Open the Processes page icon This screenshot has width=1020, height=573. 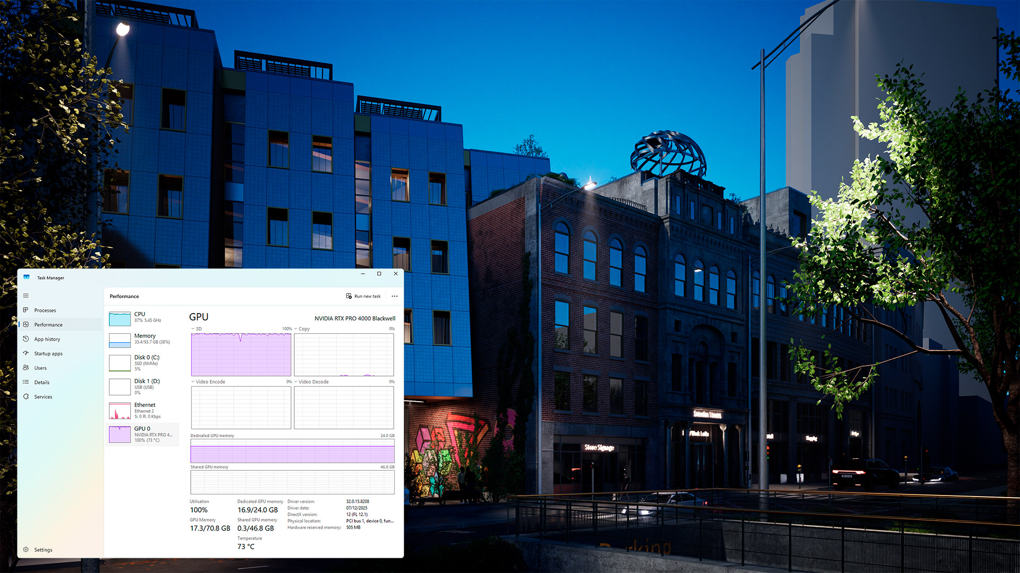[25, 310]
